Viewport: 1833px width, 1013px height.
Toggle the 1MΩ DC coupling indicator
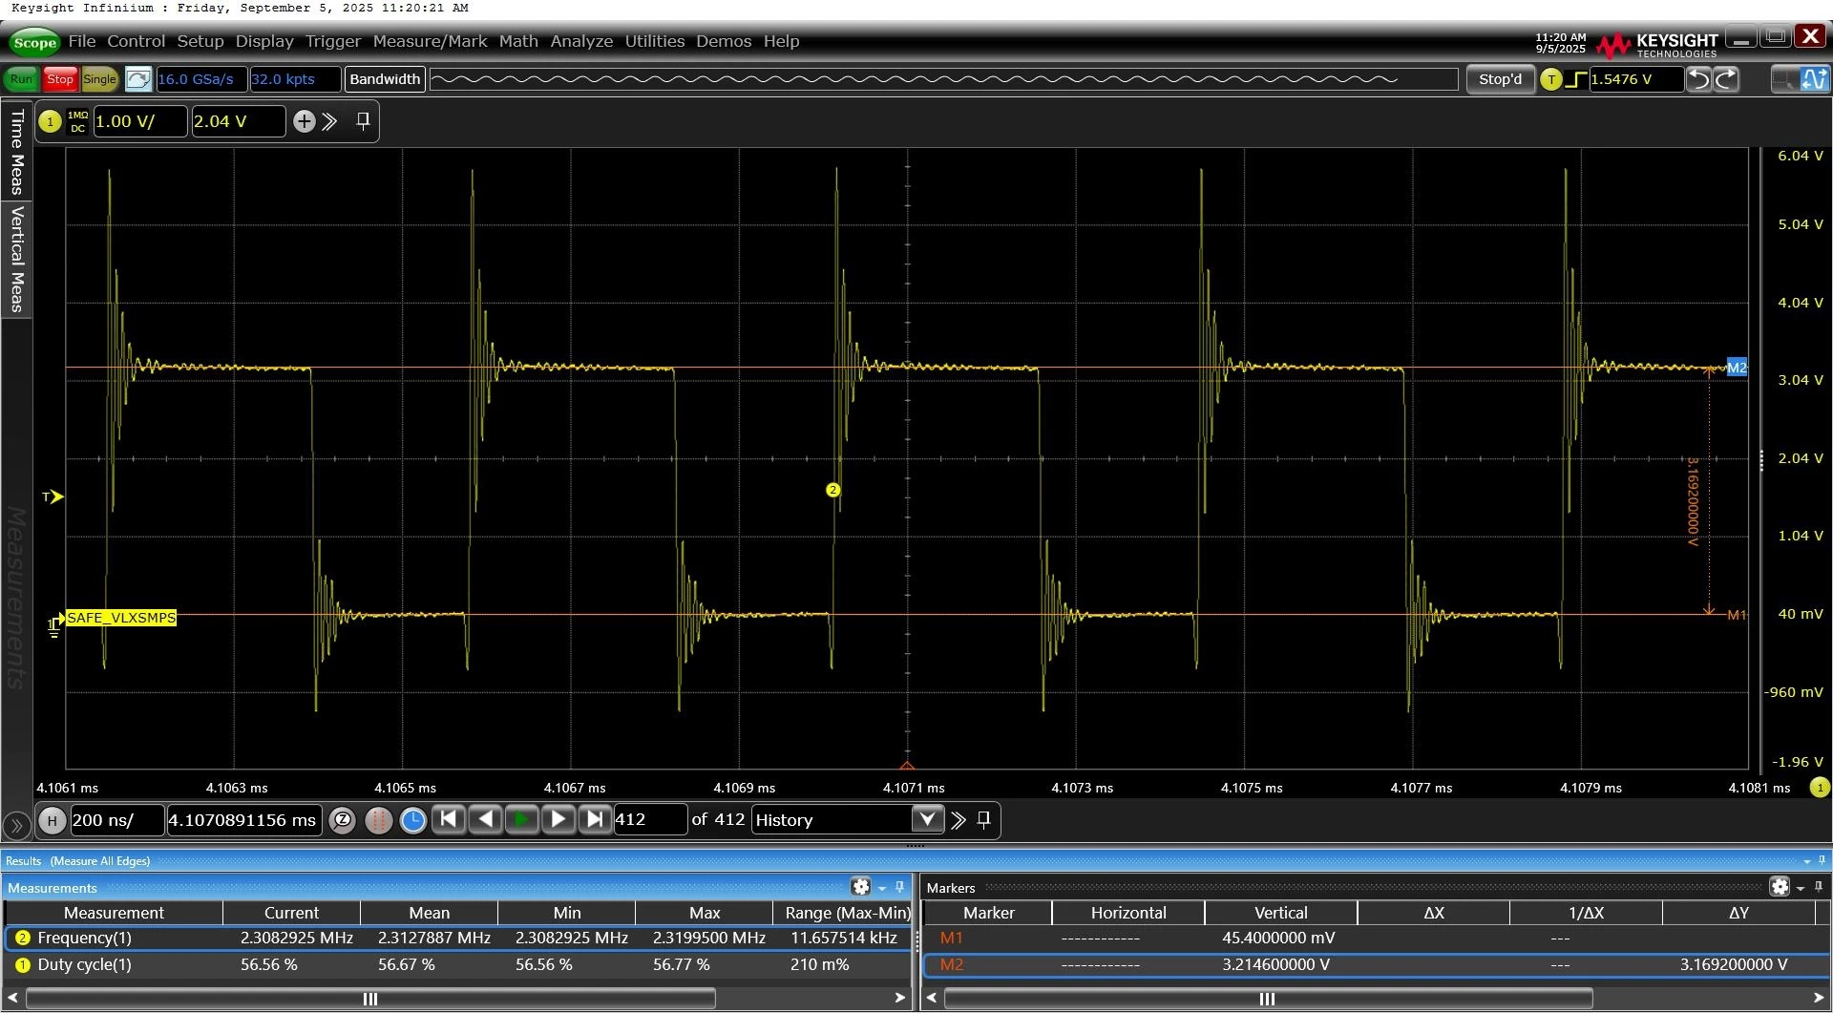pyautogui.click(x=77, y=121)
